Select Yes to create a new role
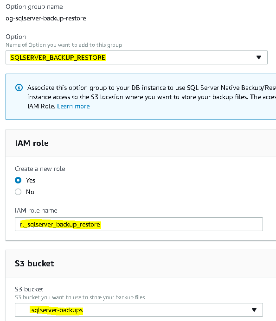The image size is (276, 321). [x=18, y=180]
